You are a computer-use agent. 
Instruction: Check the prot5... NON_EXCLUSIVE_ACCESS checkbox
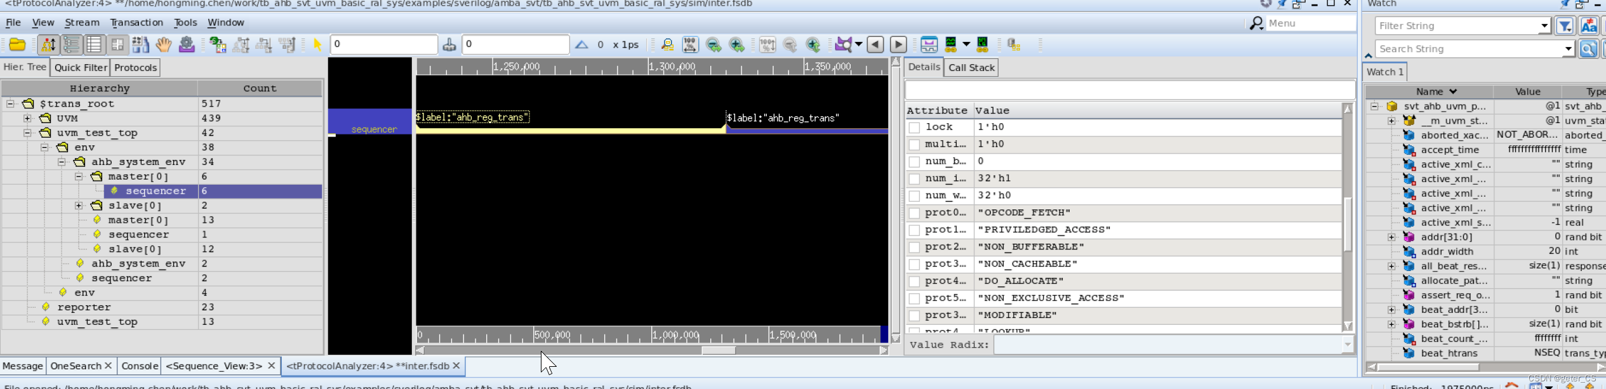[914, 299]
